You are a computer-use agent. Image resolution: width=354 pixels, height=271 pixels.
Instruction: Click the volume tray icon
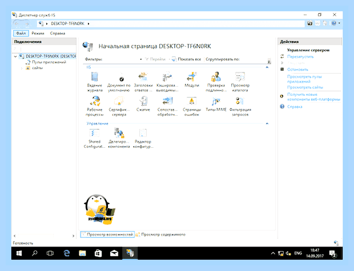288,253
